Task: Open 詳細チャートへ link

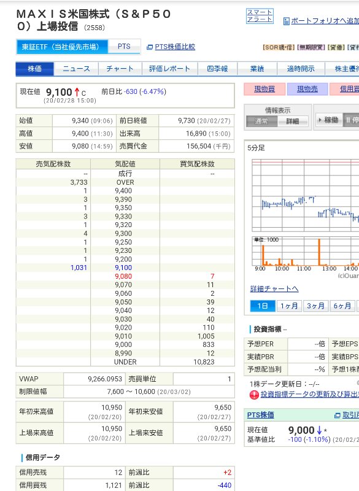Action: point(274,288)
